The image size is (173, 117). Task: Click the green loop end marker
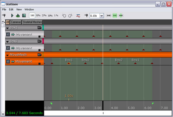[153, 104]
